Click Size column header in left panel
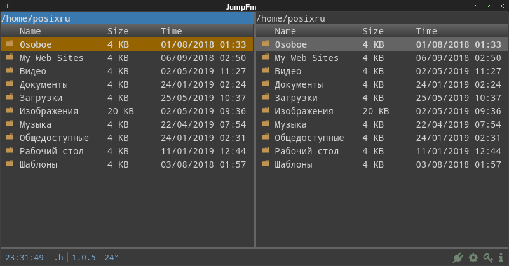This screenshot has width=509, height=266. tap(118, 31)
